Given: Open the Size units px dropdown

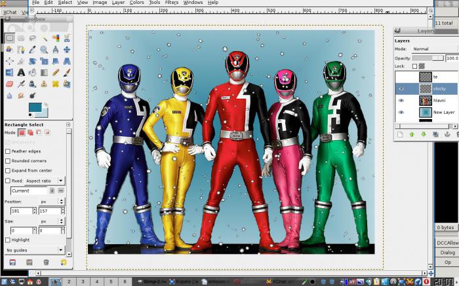Looking at the screenshot, I should pyautogui.click(x=52, y=221).
